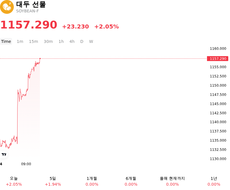Switch chart to Daily (D) interval
The image size is (230, 190).
[82, 41]
